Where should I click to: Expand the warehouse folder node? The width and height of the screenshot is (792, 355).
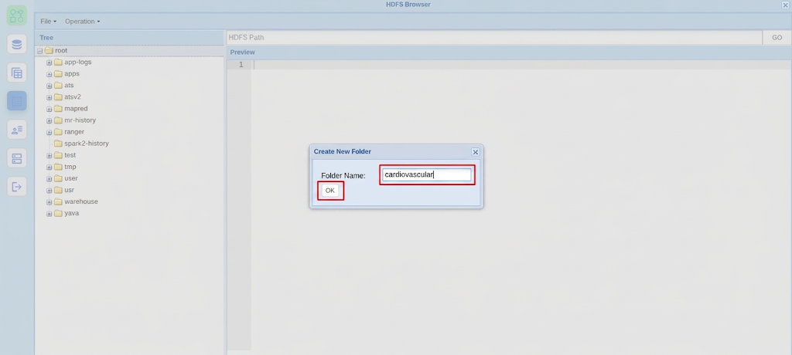pyautogui.click(x=49, y=202)
